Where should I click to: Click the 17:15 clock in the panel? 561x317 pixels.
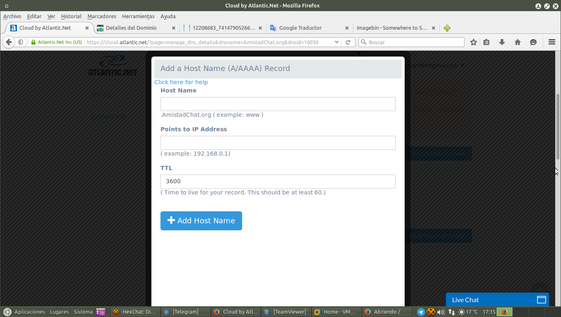click(x=489, y=312)
